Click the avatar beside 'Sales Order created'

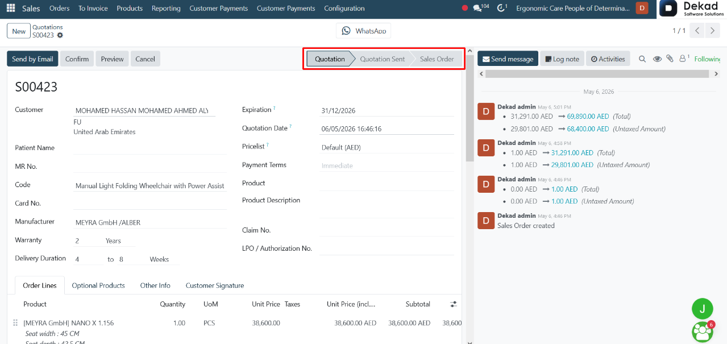pos(486,221)
